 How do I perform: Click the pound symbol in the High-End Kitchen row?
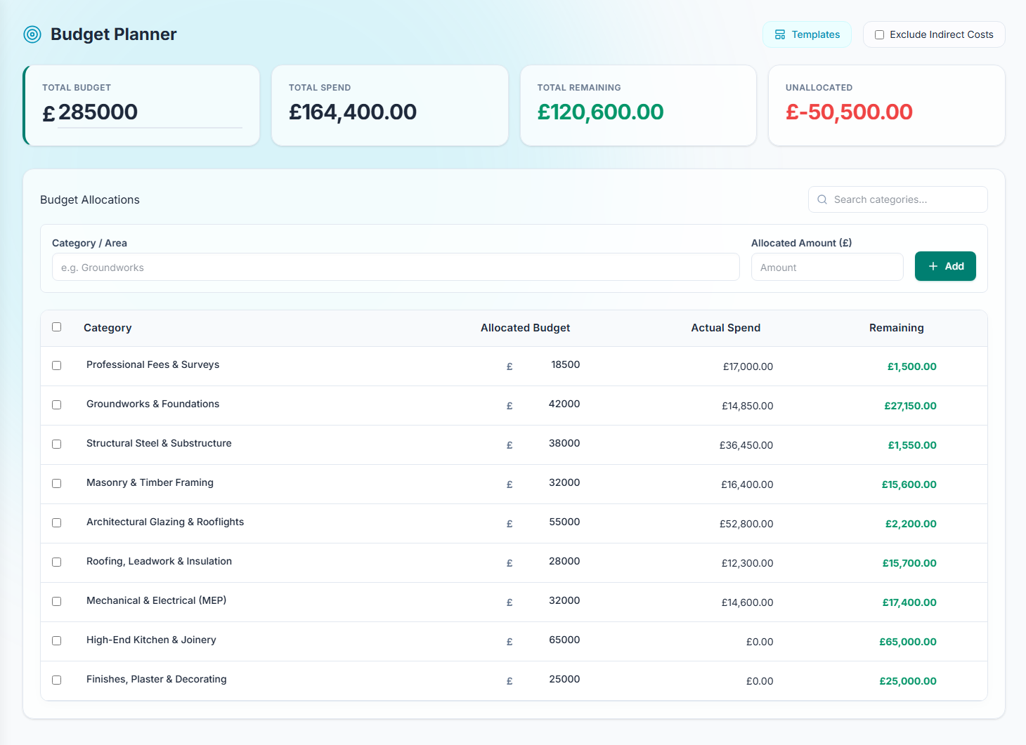509,642
